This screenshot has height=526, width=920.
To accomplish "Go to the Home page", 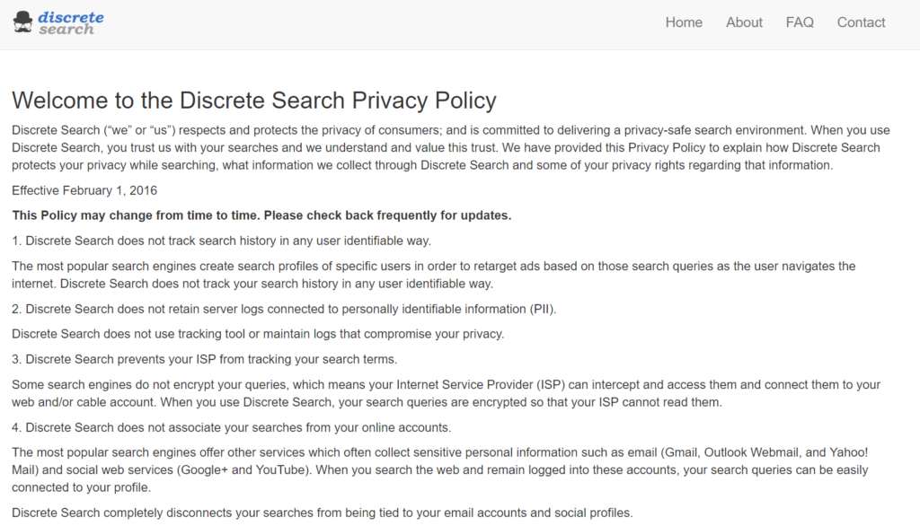I will pos(684,22).
